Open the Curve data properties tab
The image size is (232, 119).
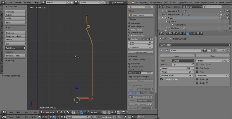pyautogui.click(x=191, y=34)
